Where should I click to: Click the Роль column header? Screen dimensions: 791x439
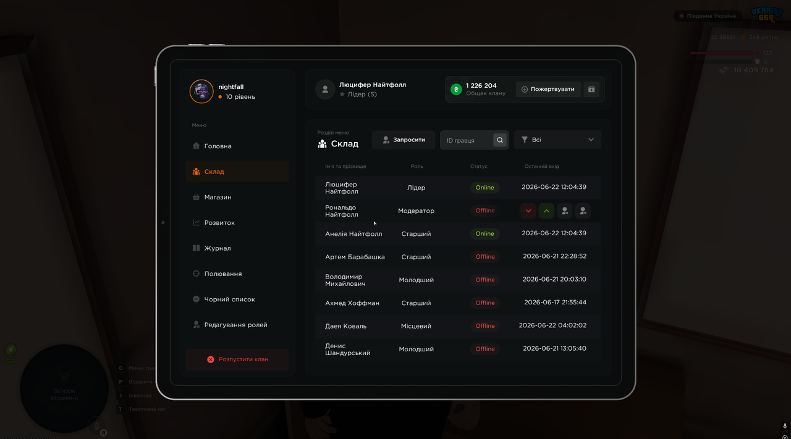coord(417,167)
